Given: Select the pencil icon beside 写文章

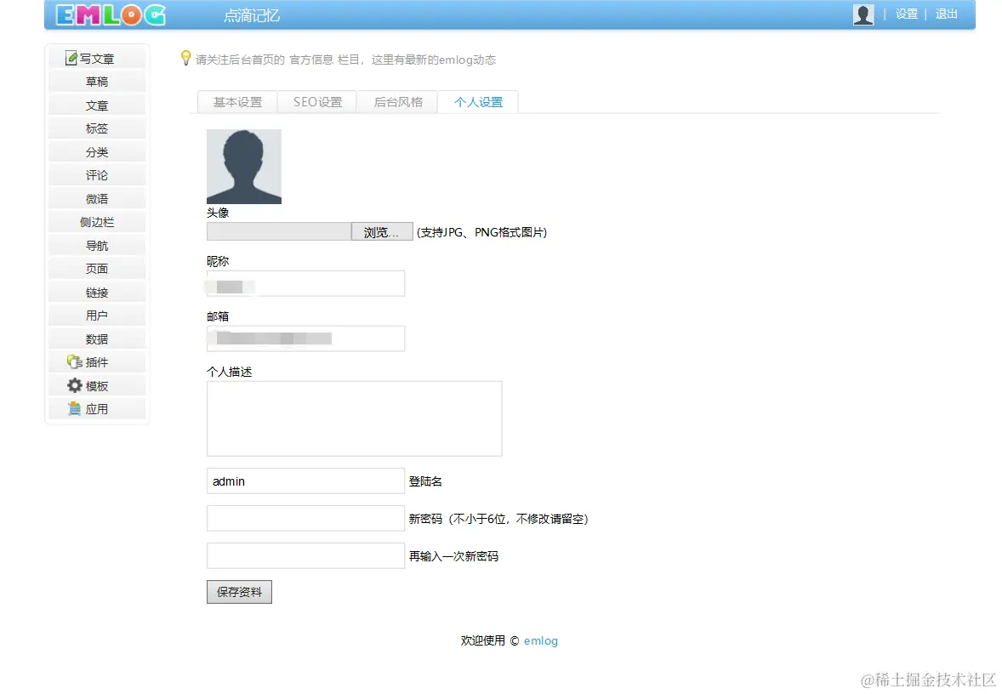Looking at the screenshot, I should [x=73, y=57].
